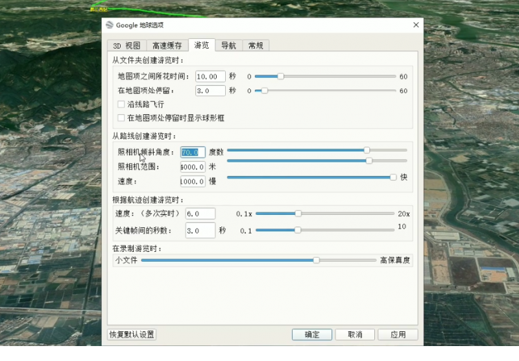Click the Google Earth logo icon in title bar
Viewport: 519px width, 361px height.
tap(110, 25)
